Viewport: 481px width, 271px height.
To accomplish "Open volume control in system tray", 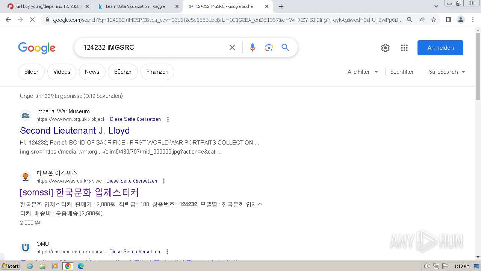I will point(427,266).
